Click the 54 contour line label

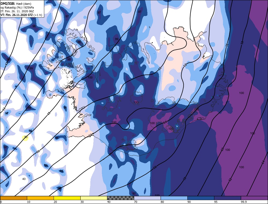[165, 122]
